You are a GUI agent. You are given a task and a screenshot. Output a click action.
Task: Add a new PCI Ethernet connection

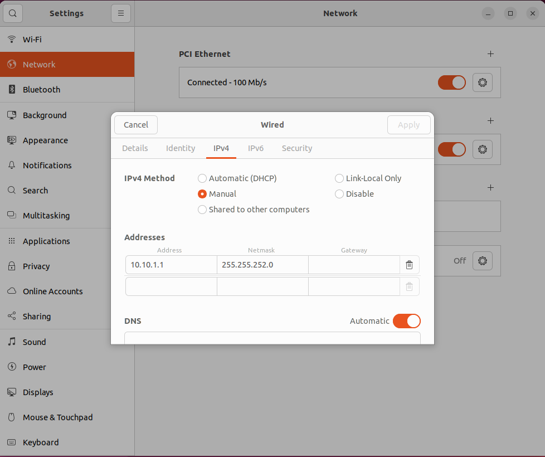[x=490, y=54]
